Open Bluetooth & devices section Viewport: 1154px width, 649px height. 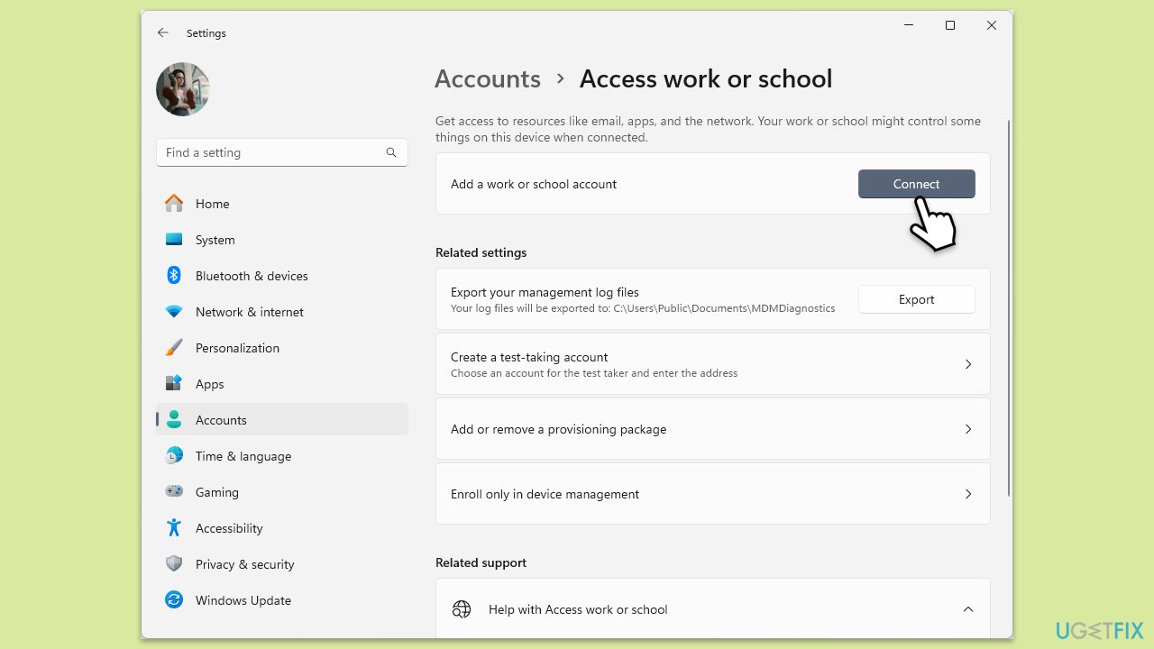point(282,276)
